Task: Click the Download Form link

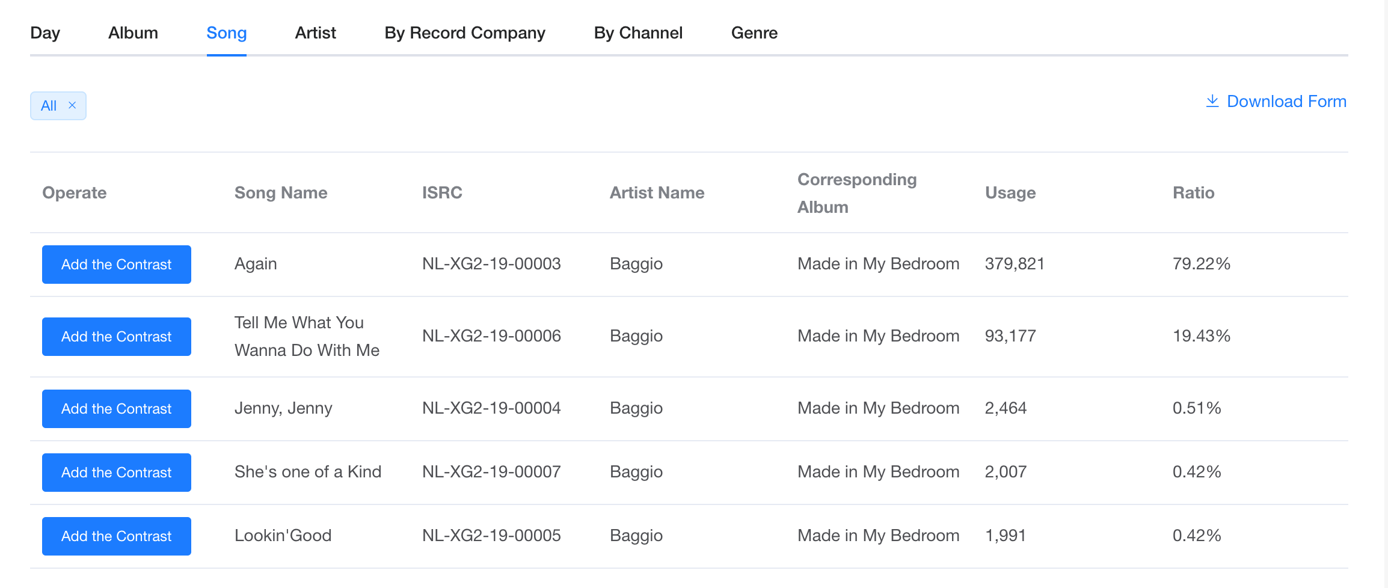Action: [1286, 101]
